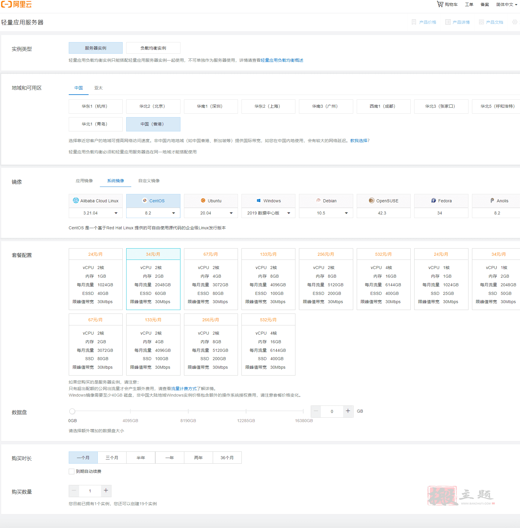The width and height of the screenshot is (520, 528).
Task: Open 备案 in top menu
Action: [x=485, y=4]
